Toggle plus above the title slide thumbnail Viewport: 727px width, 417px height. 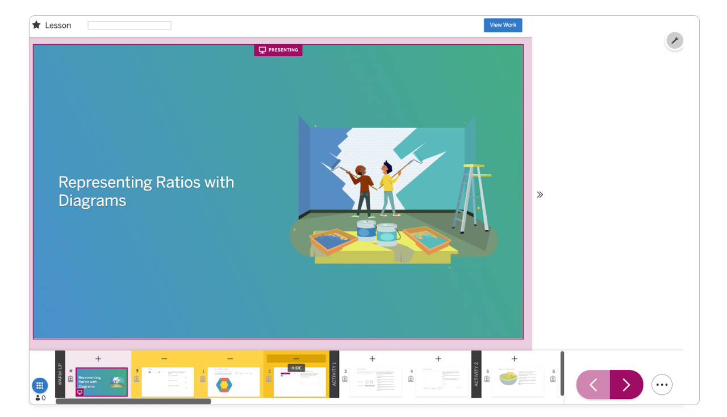(98, 359)
